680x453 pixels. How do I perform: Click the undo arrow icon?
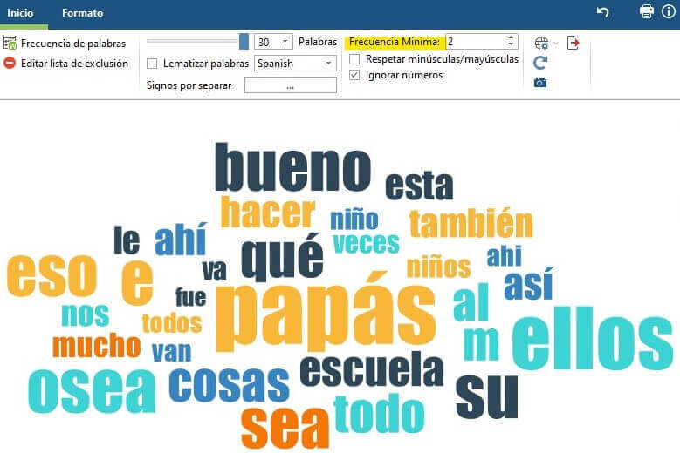pos(602,11)
